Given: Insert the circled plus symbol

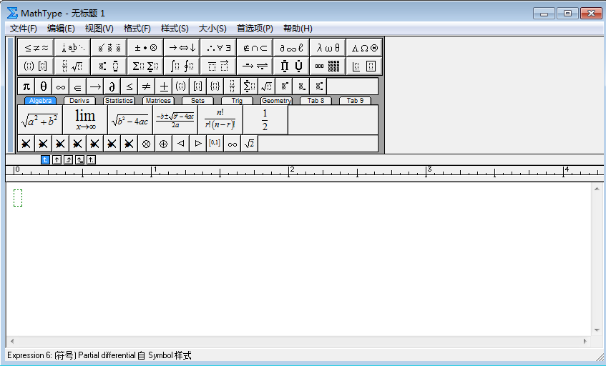Looking at the screenshot, I should click(164, 144).
